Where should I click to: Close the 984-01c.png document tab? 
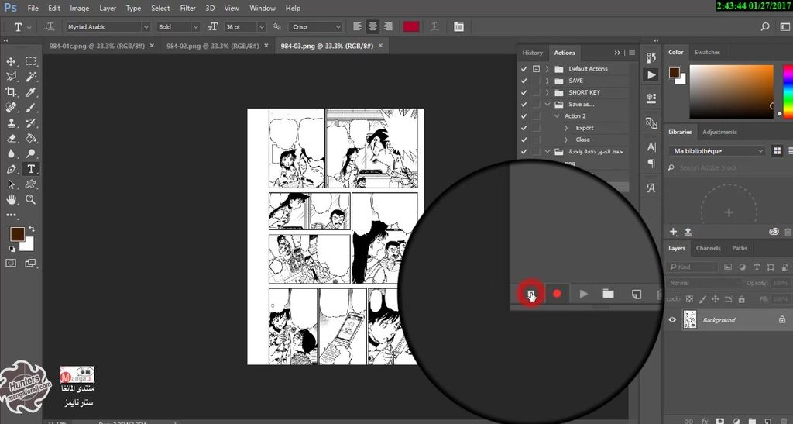point(152,46)
